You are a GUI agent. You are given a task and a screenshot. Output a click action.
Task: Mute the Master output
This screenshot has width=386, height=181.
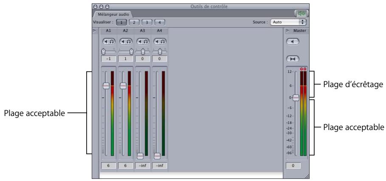pos(293,42)
